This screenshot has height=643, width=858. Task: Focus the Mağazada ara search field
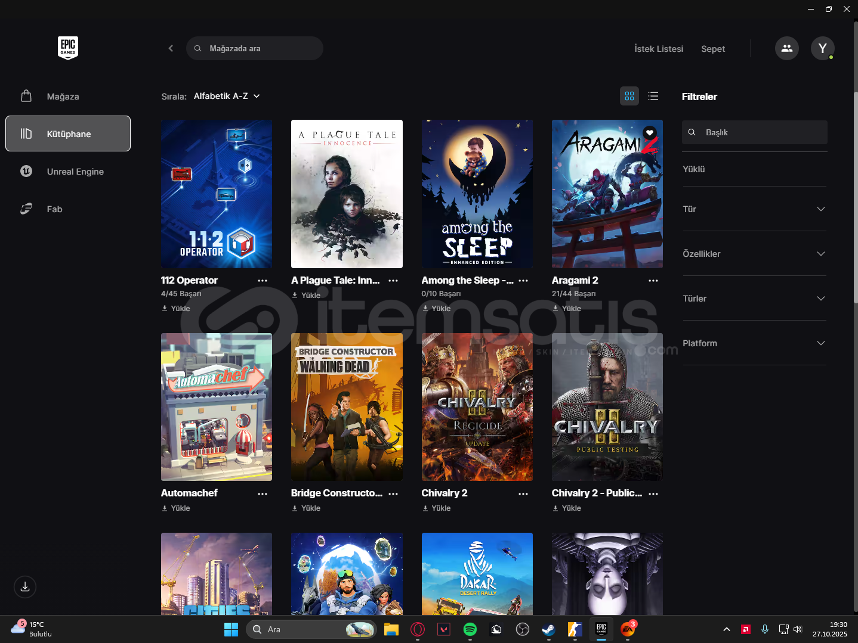click(255, 48)
